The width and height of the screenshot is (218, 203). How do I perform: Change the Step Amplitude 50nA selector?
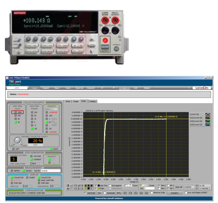(x=36, y=164)
